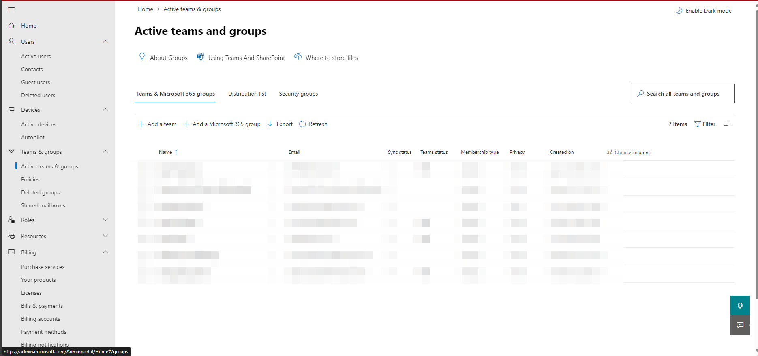Screen dimensions: 758x356
Task: Sort by the Created on column header
Action: click(562, 152)
